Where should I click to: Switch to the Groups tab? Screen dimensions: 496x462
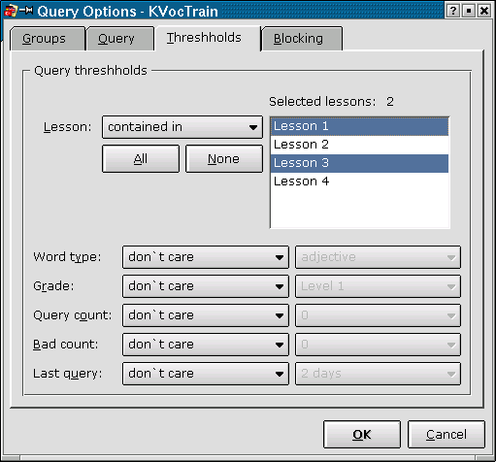(x=48, y=39)
